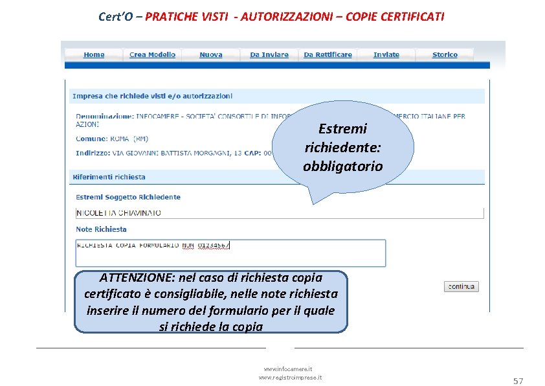Image resolution: width=545 pixels, height=386 pixels.
Task: Click the Note Richiesta label
Action: pos(101,229)
